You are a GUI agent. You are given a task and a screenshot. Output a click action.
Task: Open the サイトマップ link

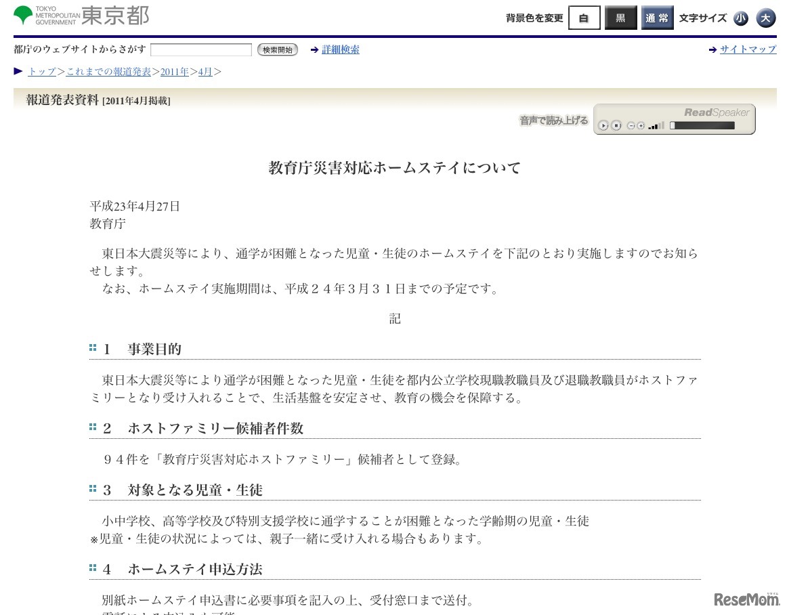coord(748,49)
